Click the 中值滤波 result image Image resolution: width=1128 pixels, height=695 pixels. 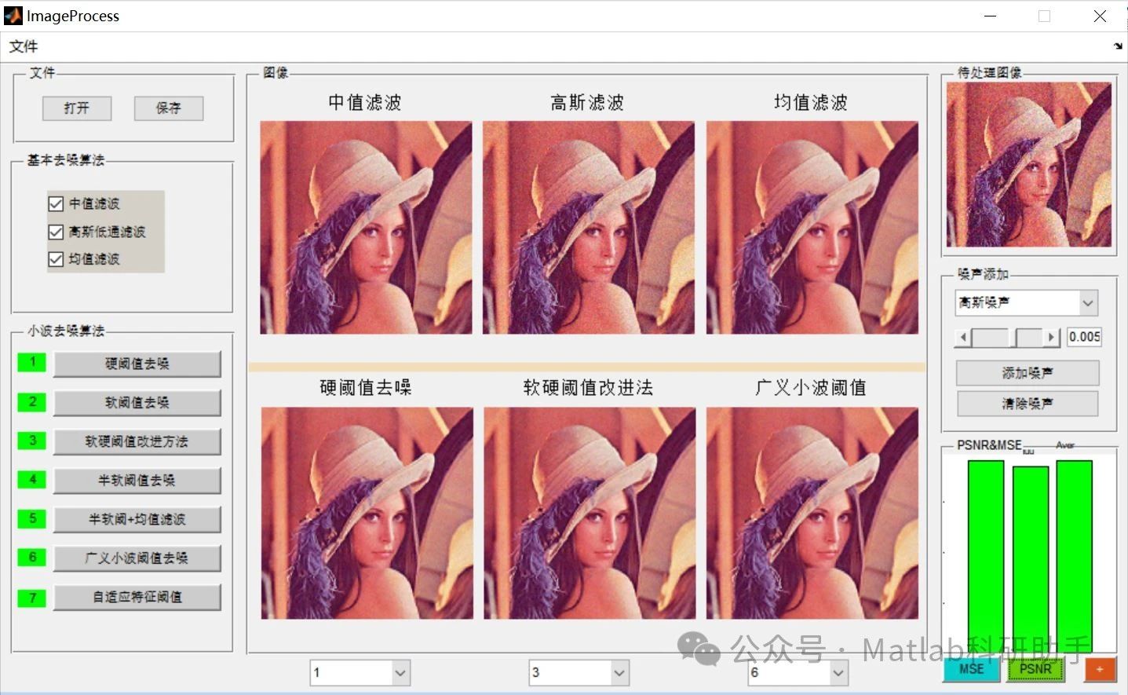pos(367,228)
